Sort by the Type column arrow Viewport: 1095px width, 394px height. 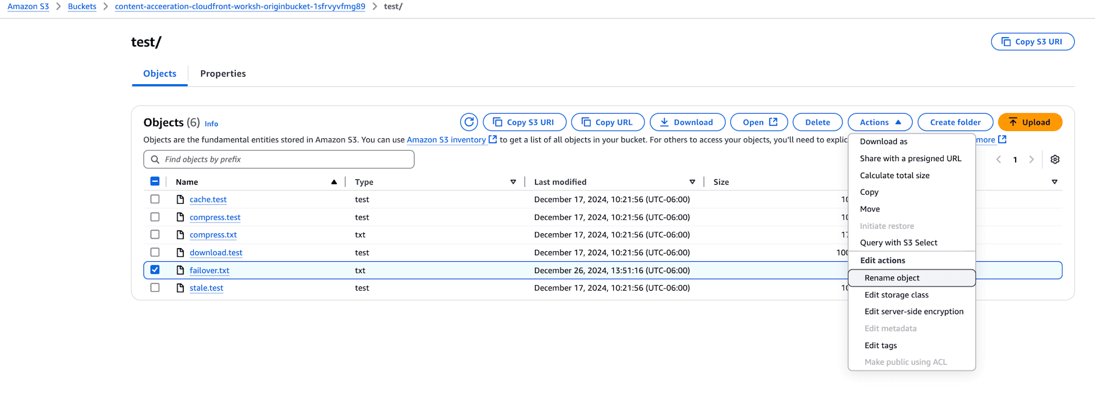(x=513, y=182)
